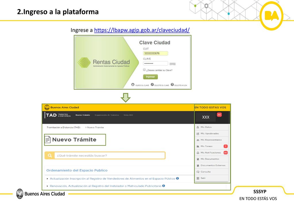Select Mis Tareas menu entry

tap(212, 146)
